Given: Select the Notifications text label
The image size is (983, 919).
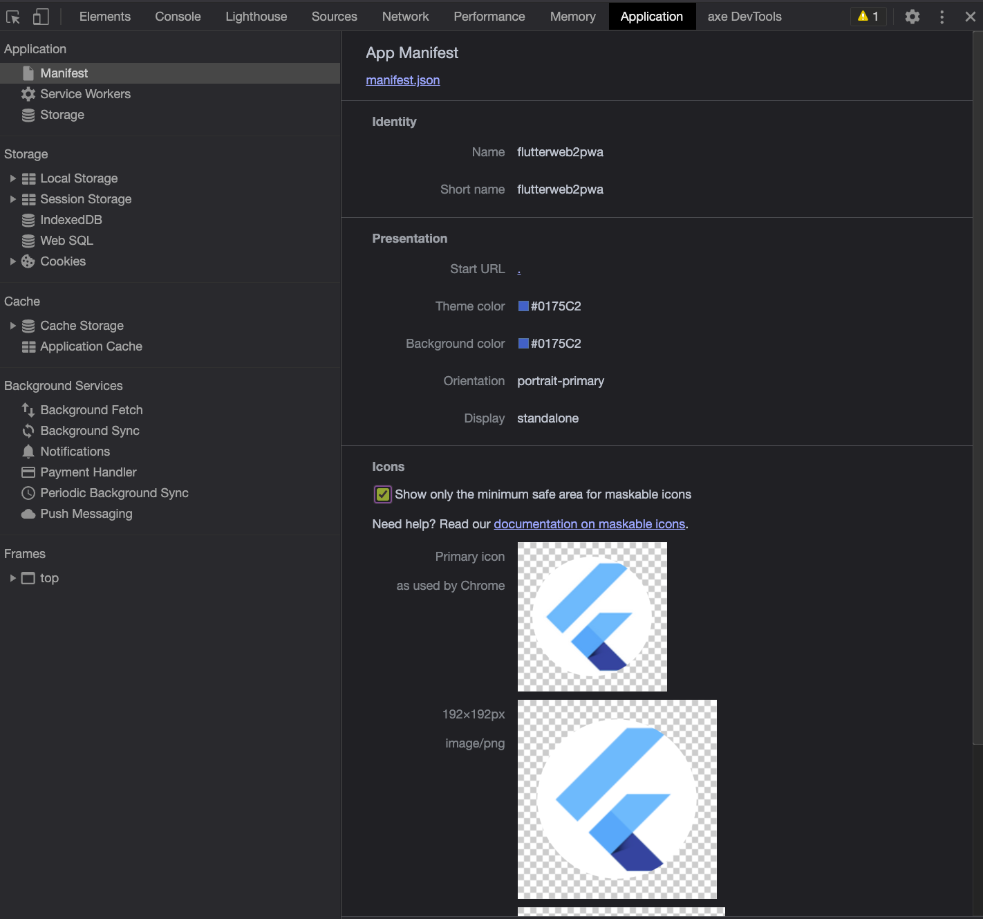Looking at the screenshot, I should click(75, 452).
